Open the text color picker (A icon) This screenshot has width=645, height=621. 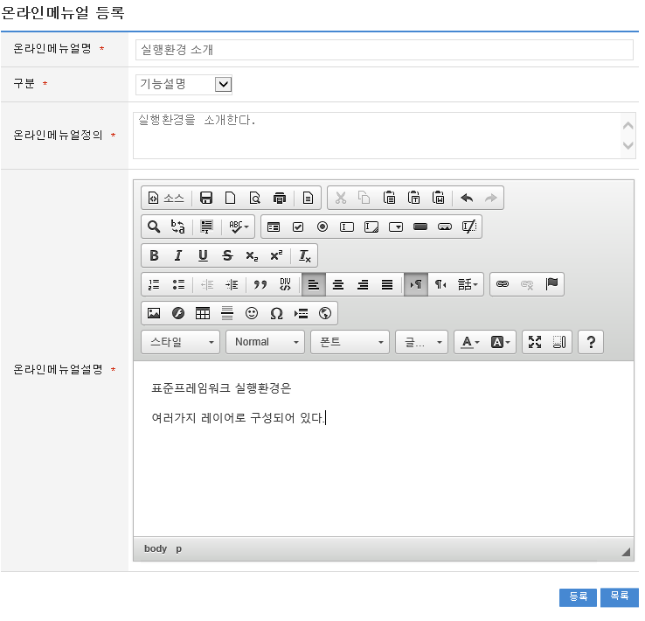tap(472, 342)
